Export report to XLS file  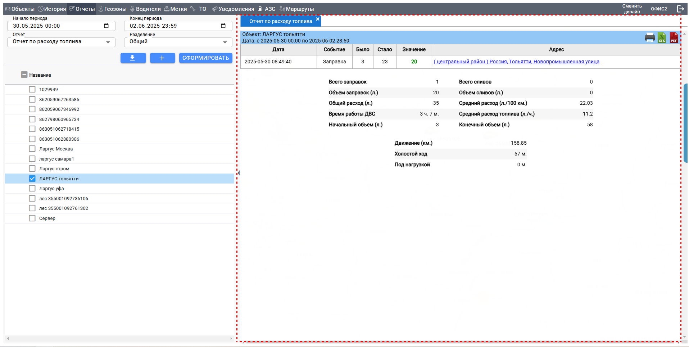click(662, 37)
